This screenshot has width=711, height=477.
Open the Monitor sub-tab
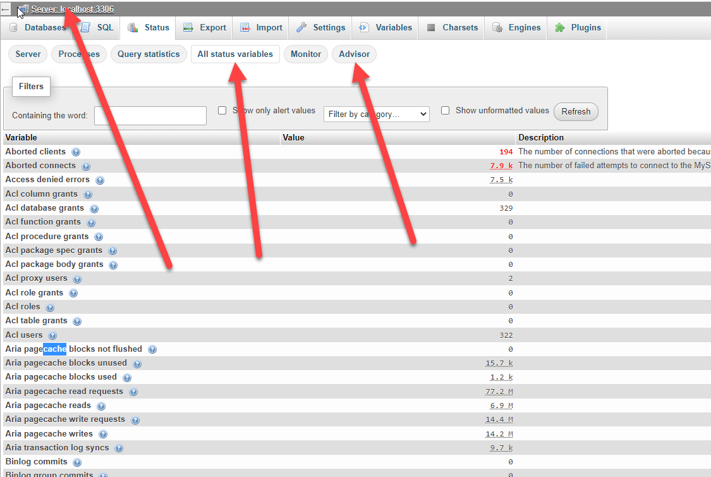pyautogui.click(x=306, y=54)
